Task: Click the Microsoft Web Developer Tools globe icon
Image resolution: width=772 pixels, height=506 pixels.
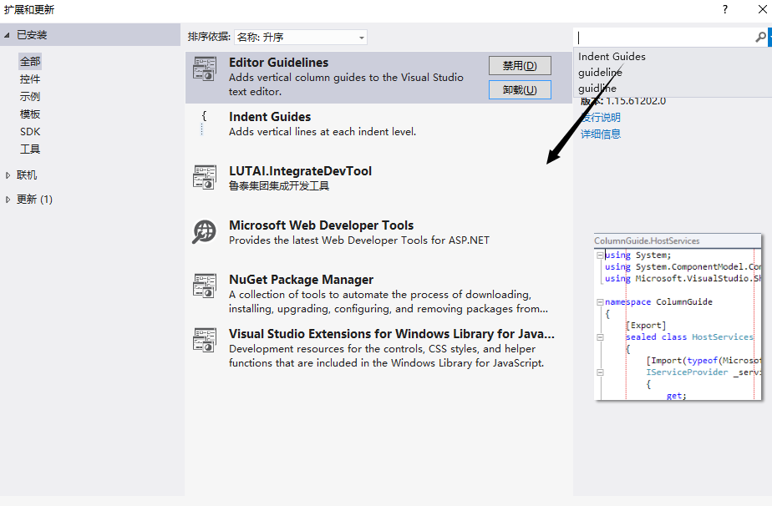Action: click(205, 231)
